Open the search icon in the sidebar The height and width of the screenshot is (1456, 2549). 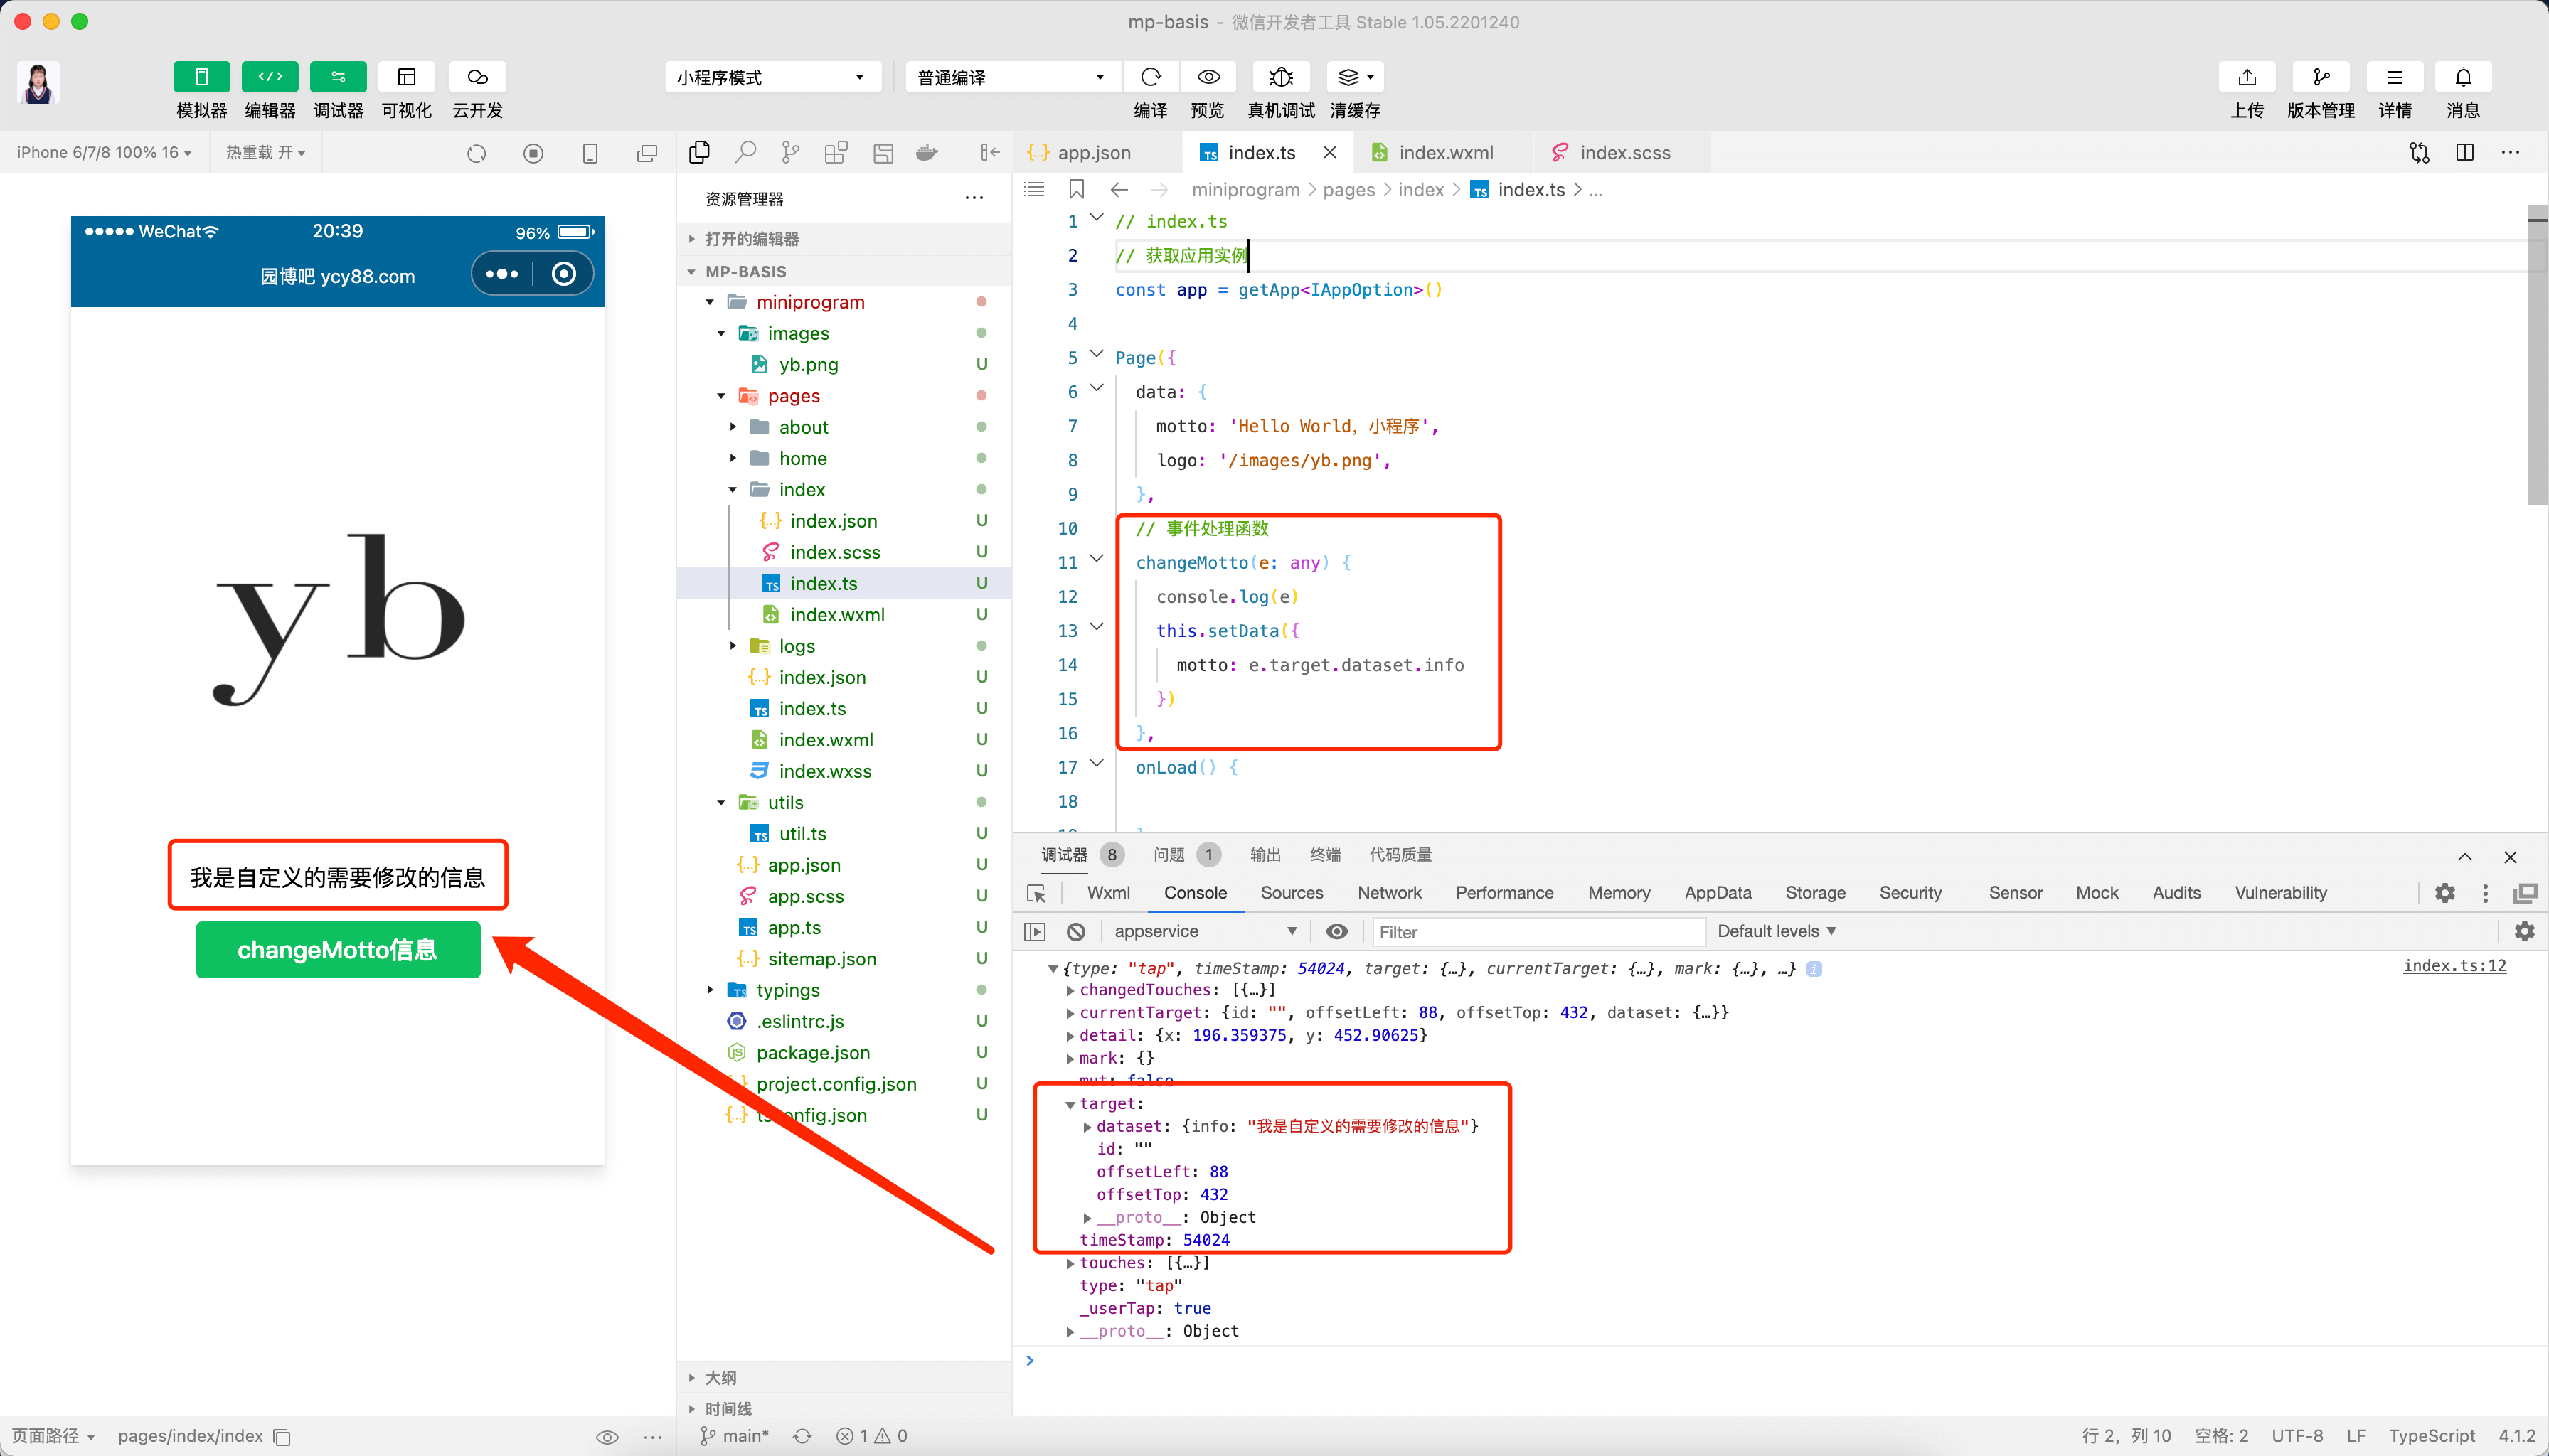745,152
